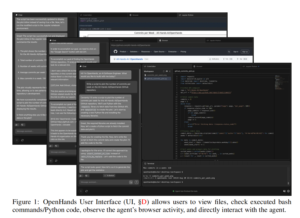Open the OpenHands repository name link
The image size is (300, 218).
click(136, 59)
